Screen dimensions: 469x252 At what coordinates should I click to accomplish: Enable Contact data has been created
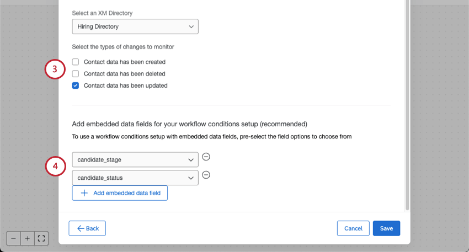(76, 62)
